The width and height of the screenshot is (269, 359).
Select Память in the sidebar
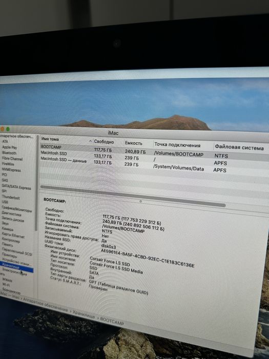point(8,245)
